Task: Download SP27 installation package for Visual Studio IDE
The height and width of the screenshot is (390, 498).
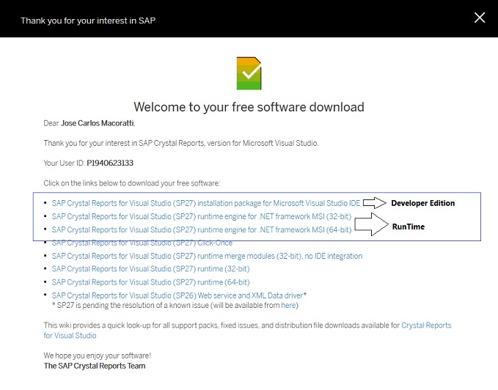Action: tap(206, 203)
